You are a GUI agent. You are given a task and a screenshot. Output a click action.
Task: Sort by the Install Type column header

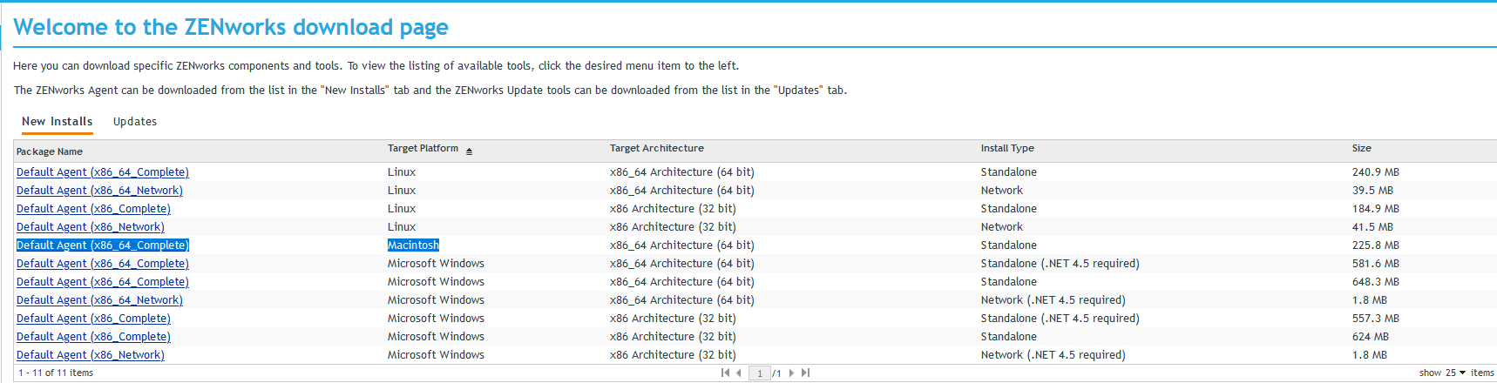pyautogui.click(x=1007, y=149)
